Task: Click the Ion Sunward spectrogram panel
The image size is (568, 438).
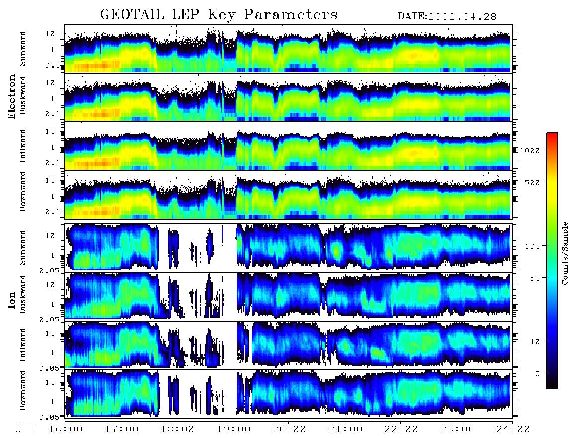Action: [x=288, y=247]
